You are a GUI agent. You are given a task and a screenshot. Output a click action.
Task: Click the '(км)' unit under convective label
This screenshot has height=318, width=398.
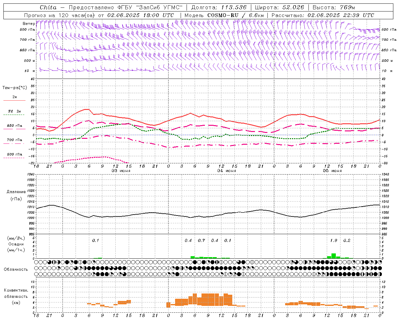click(x=16, y=302)
